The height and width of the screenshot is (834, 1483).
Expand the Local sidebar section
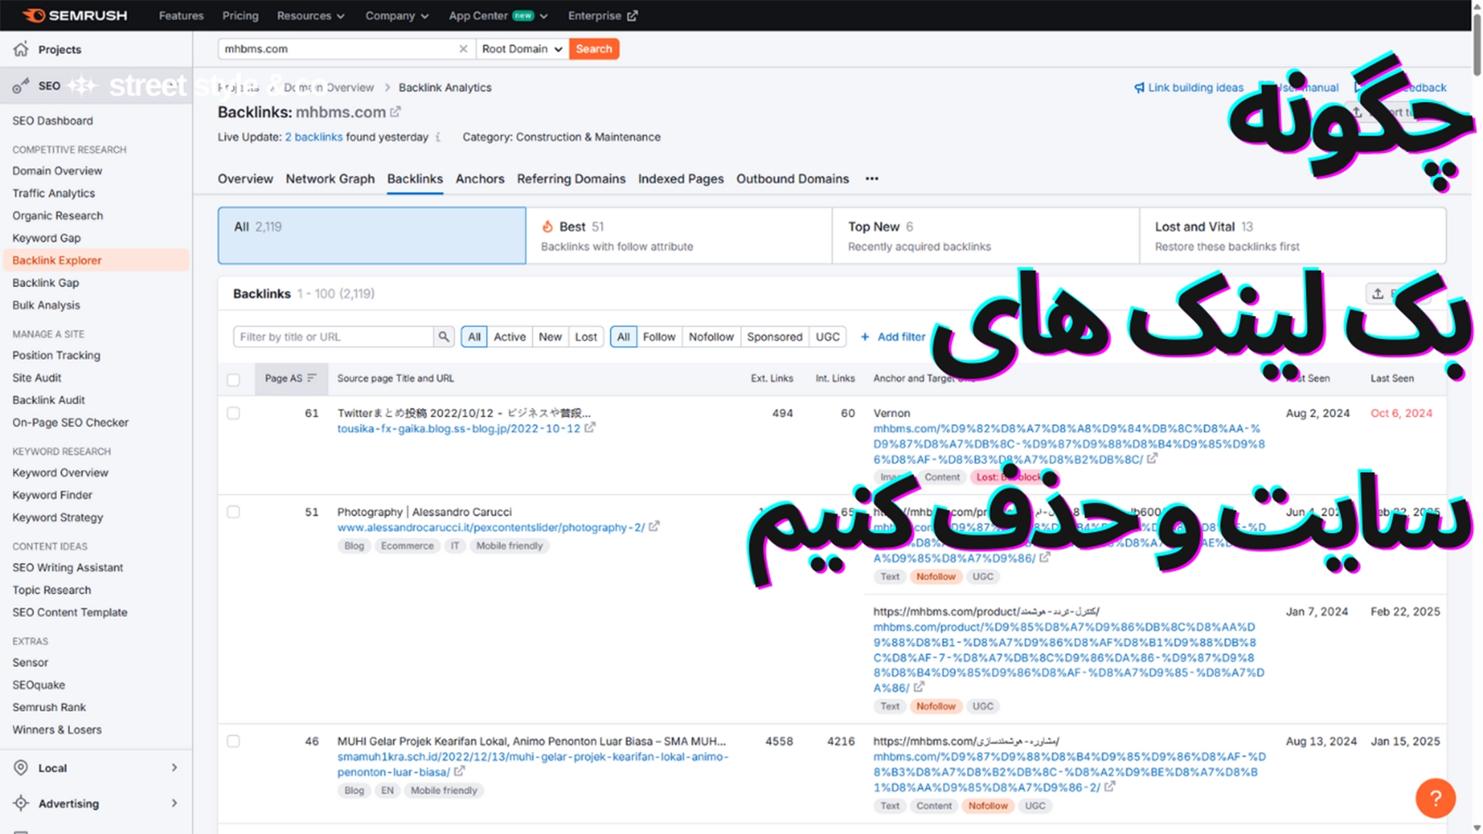pos(175,768)
